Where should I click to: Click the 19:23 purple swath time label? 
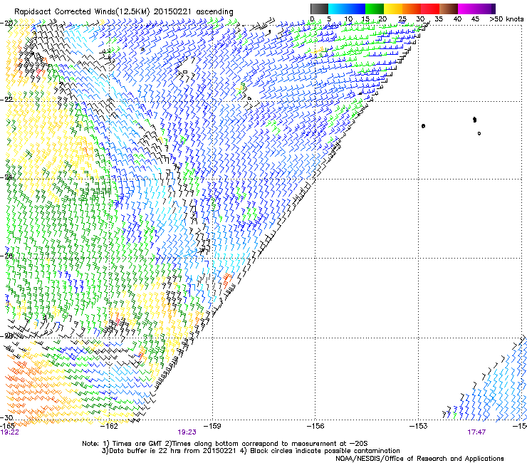[187, 432]
